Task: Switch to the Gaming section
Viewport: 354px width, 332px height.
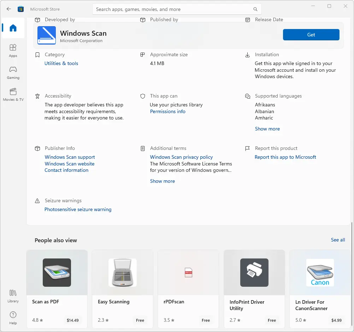Action: 13,72
